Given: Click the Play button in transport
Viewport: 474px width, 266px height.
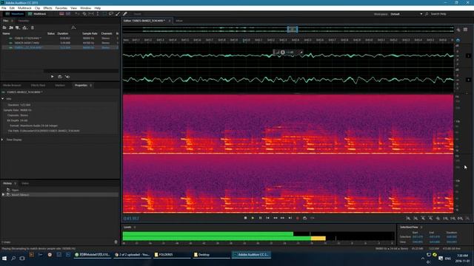Looking at the screenshot, I should coord(253,218).
